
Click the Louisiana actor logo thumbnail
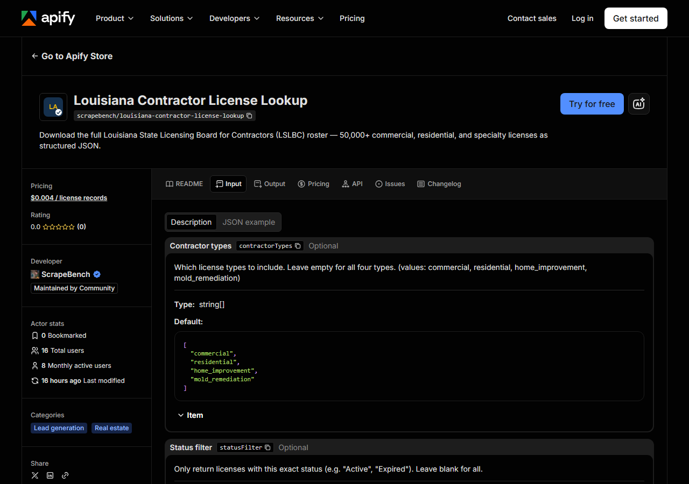53,107
